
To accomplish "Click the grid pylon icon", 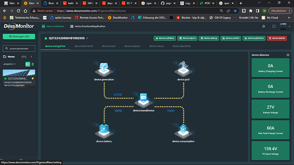I will (183, 69).
